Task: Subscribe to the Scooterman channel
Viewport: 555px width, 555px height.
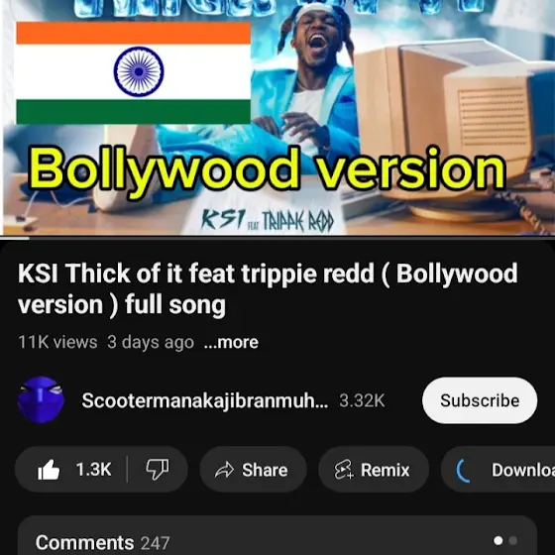Action: click(x=480, y=400)
